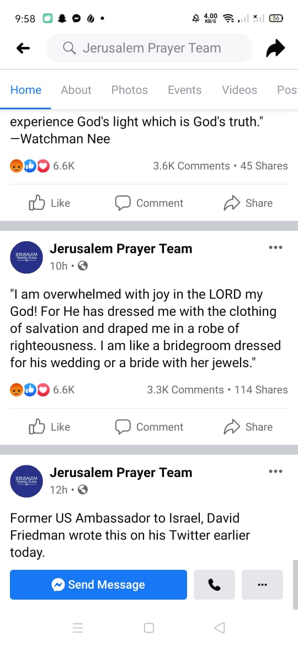
Task: Like the Watchman Nee quote post
Action: [50, 203]
